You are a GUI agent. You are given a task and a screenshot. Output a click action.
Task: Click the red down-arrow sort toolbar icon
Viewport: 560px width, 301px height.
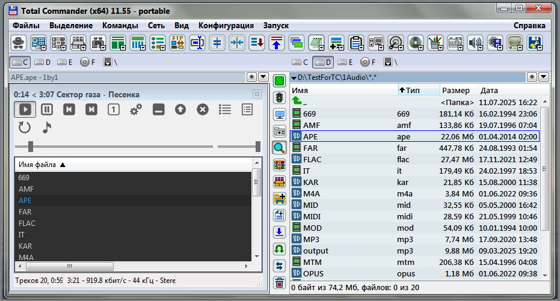click(257, 43)
